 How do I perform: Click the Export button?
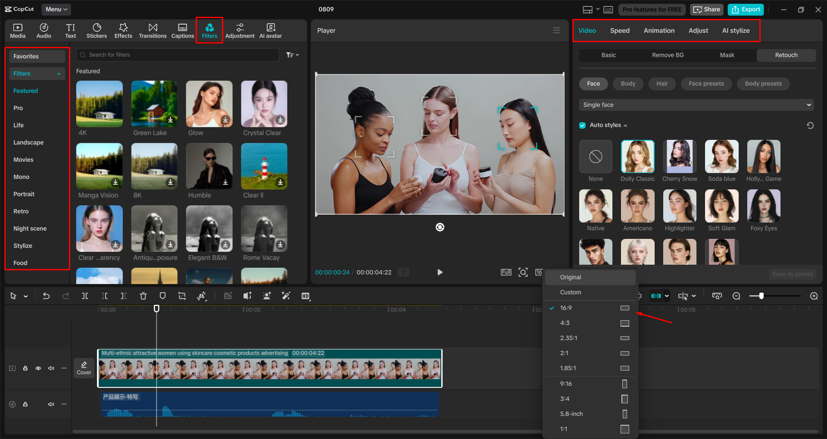coord(746,9)
